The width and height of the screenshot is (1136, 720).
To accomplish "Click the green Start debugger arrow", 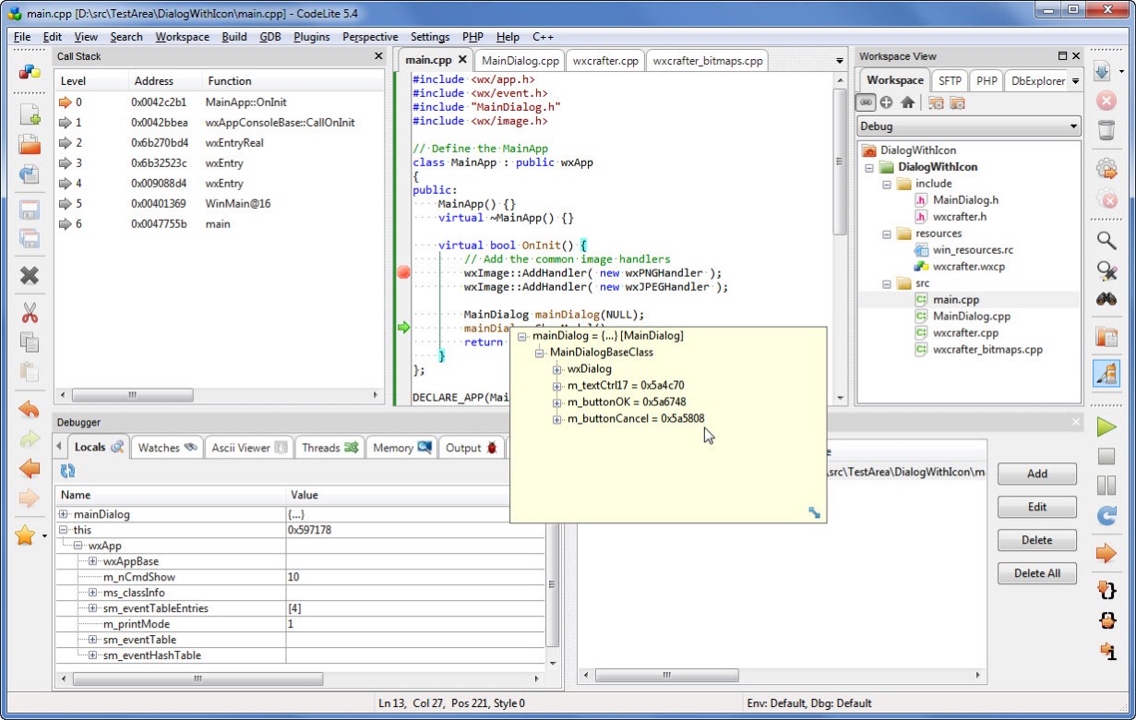I will (1106, 426).
